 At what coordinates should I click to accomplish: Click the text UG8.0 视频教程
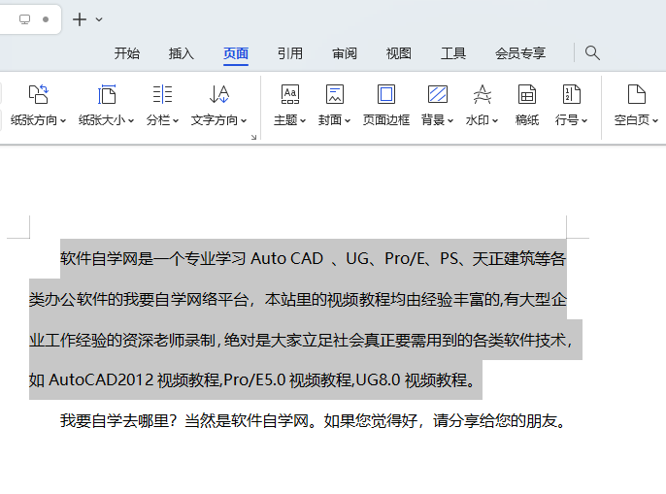pos(412,379)
